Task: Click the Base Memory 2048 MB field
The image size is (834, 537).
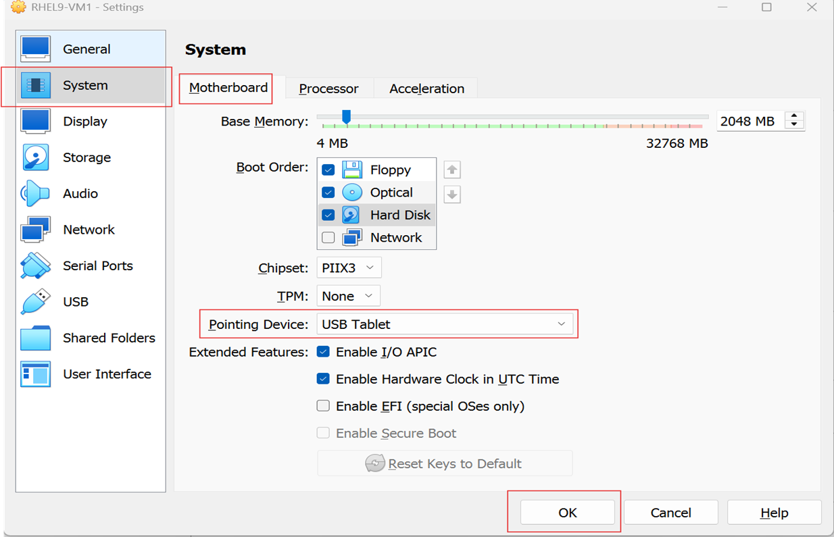Action: tap(750, 122)
